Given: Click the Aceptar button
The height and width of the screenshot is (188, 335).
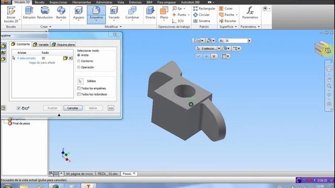Looking at the screenshot, I should pos(52,108).
